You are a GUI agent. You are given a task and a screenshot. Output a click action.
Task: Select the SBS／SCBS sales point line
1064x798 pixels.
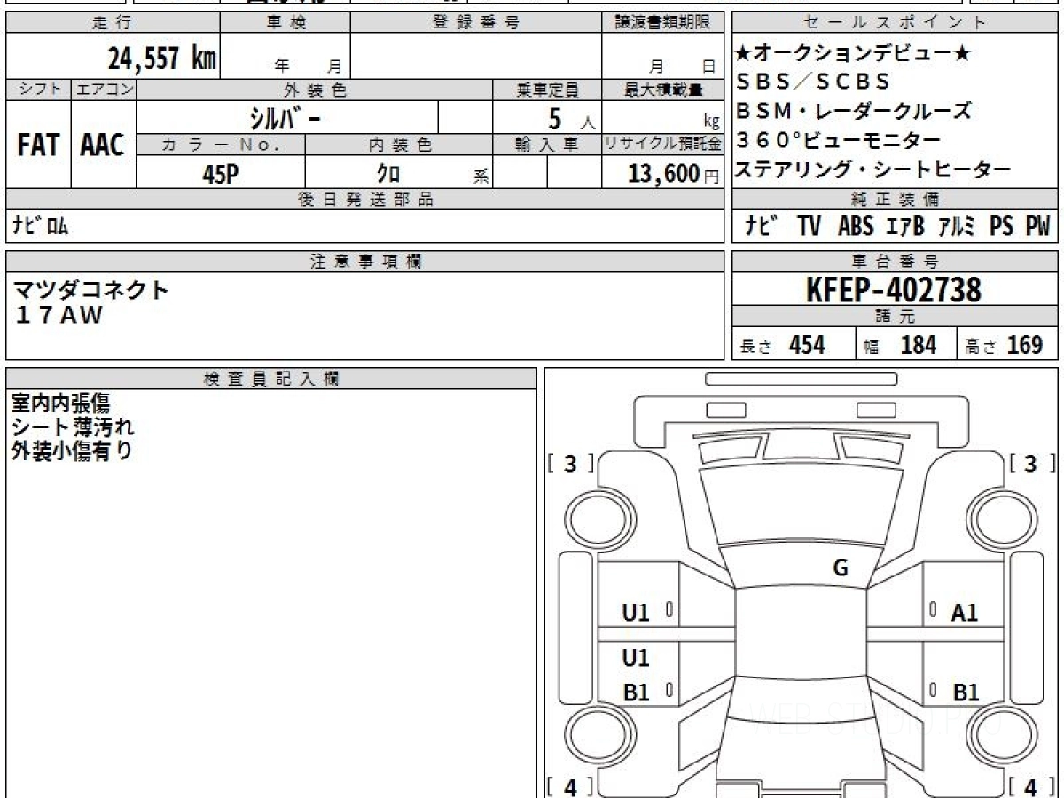[x=812, y=82]
